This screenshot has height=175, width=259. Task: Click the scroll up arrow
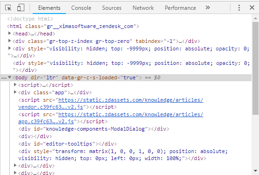(255, 18)
